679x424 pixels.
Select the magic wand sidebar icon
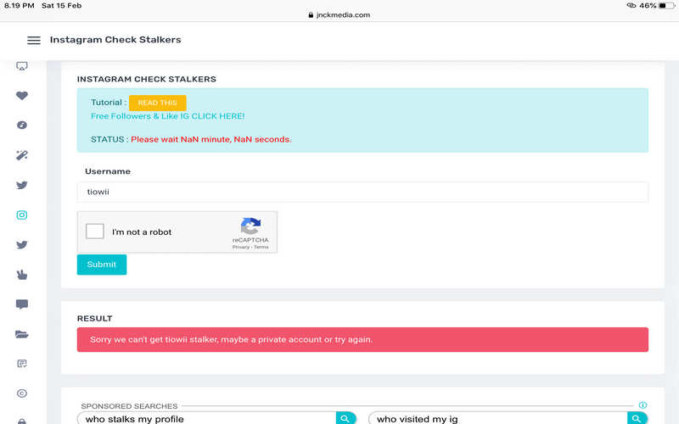point(22,155)
